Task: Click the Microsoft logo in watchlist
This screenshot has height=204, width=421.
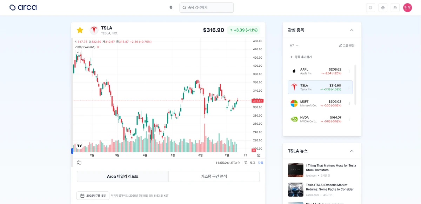Action: [x=294, y=103]
